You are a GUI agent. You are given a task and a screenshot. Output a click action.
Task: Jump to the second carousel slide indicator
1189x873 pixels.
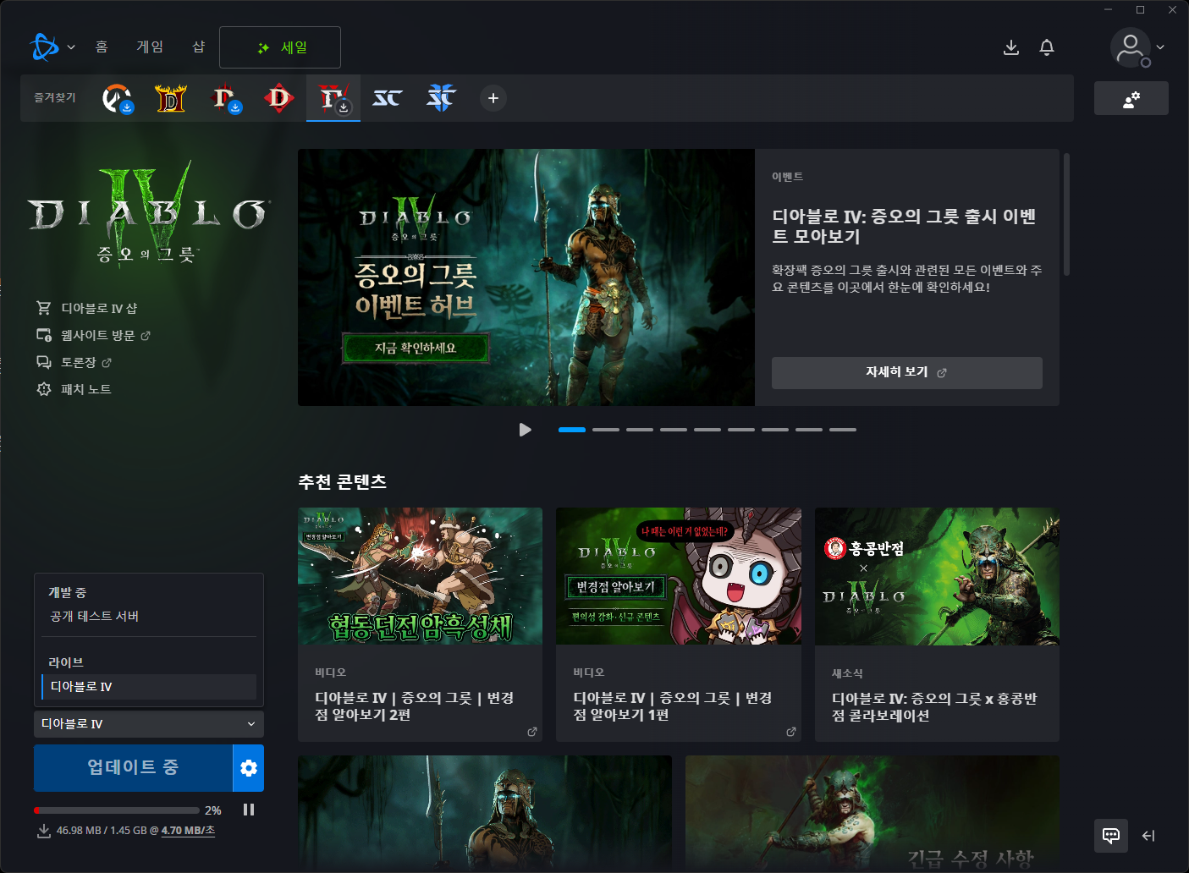point(606,430)
